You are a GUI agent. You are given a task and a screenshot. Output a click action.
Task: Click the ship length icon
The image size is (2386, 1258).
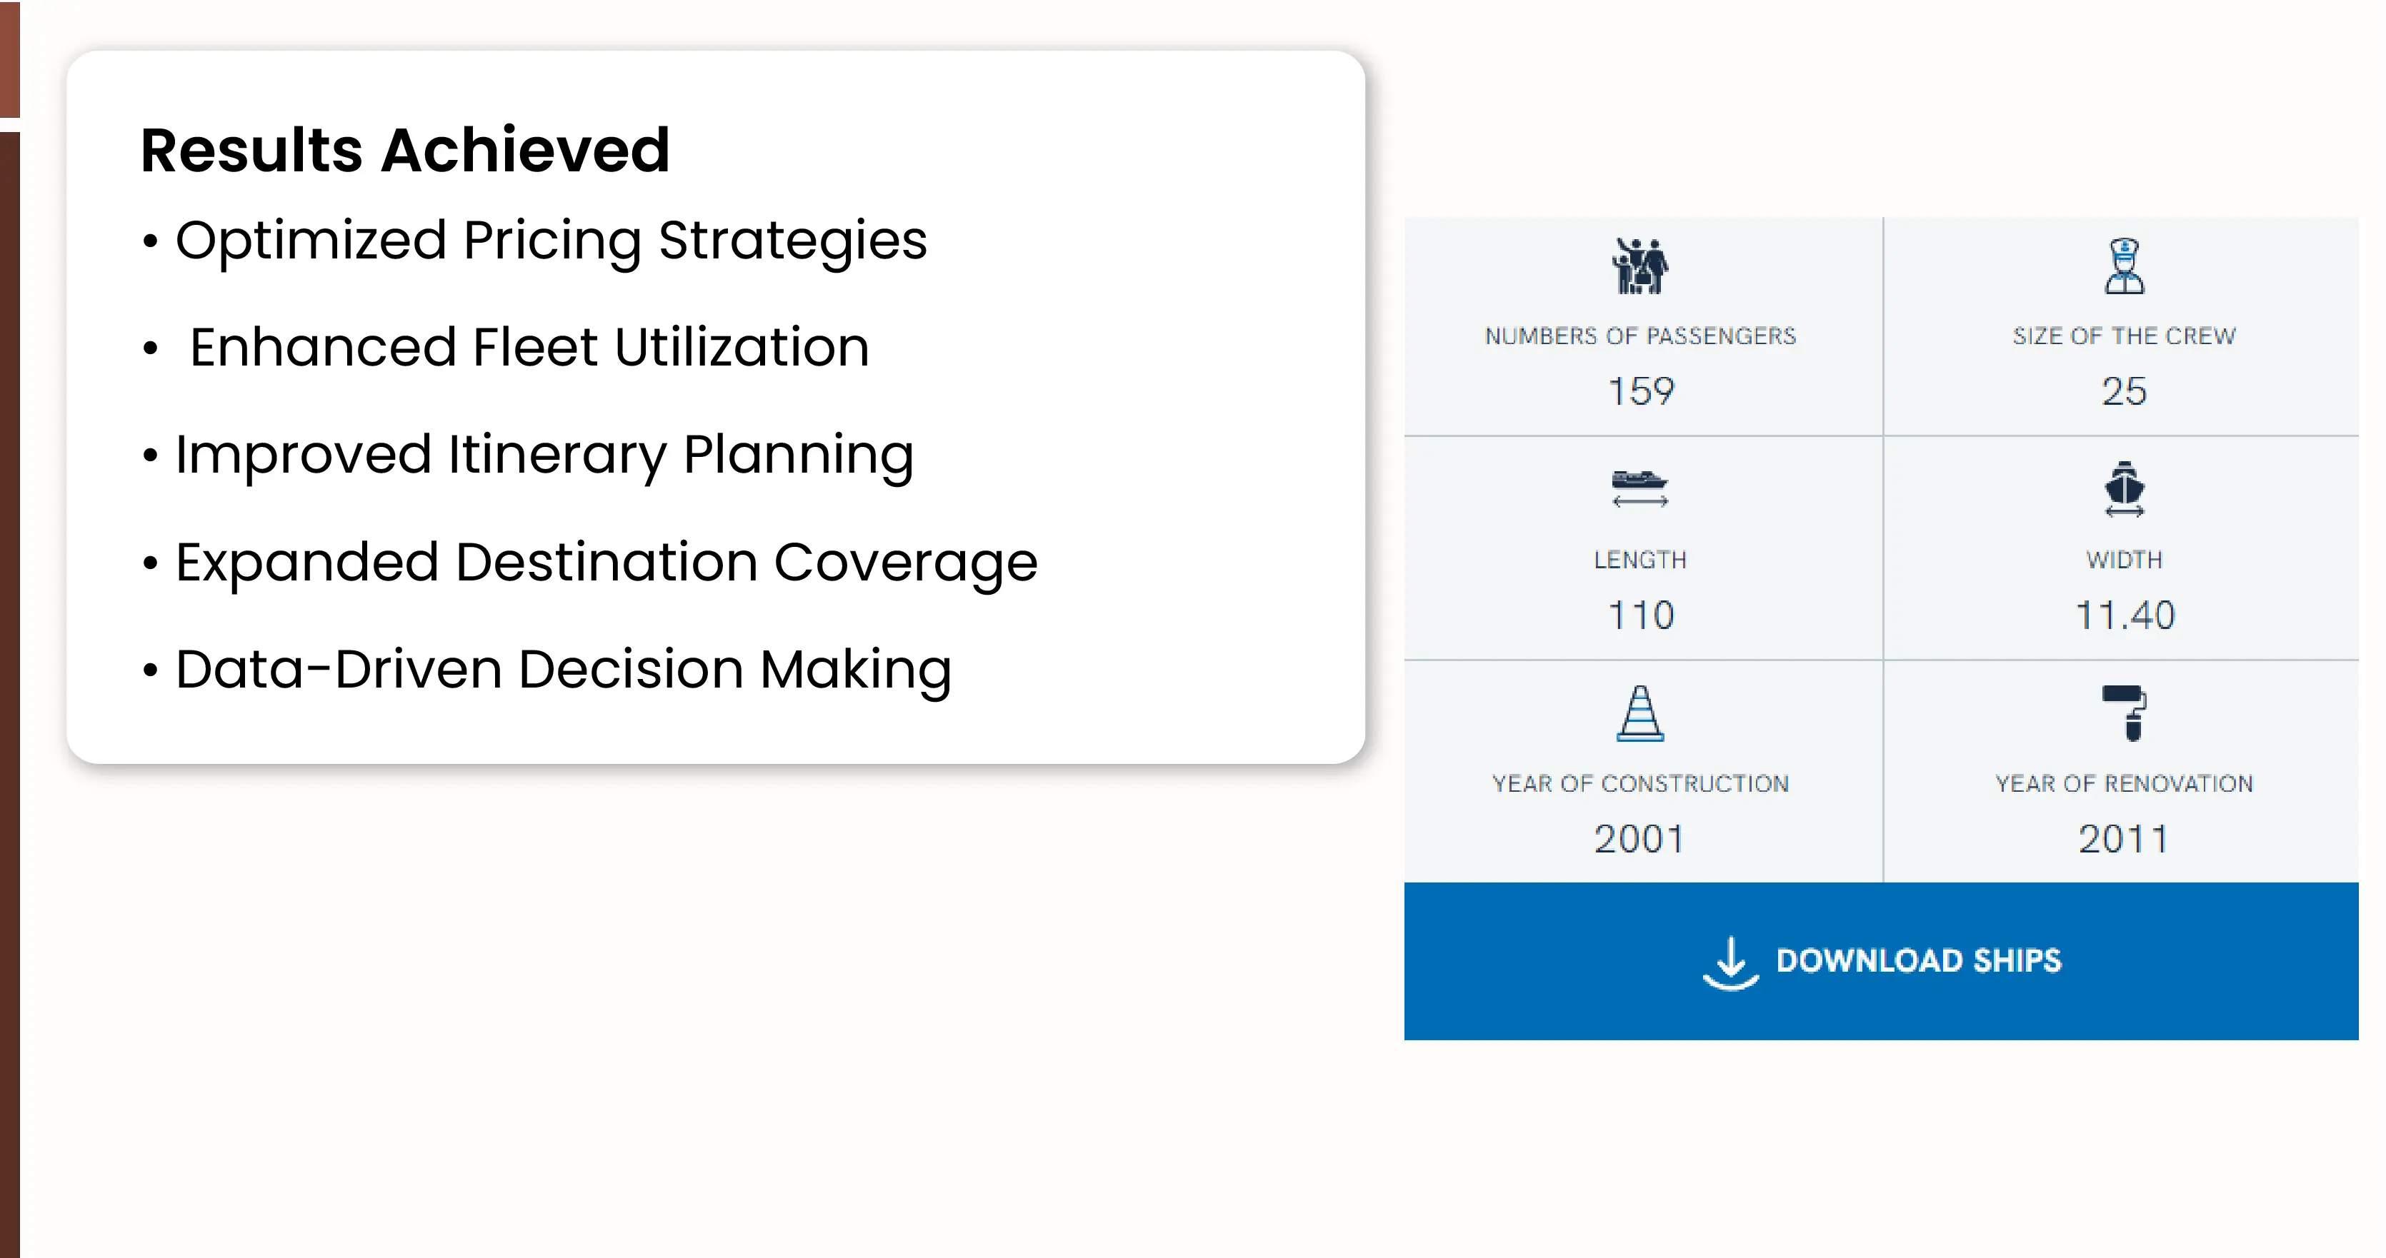coord(1639,488)
